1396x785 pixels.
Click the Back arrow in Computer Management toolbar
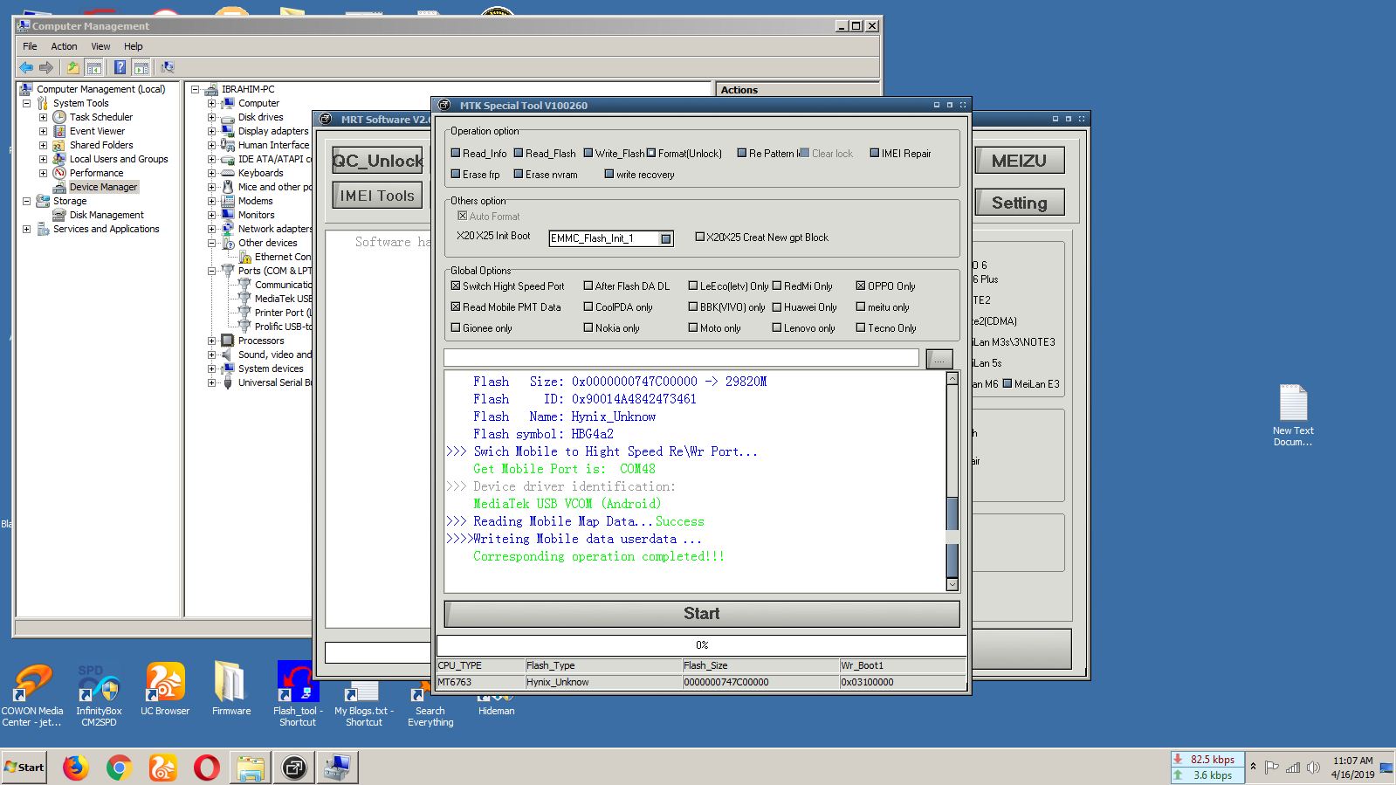[26, 67]
